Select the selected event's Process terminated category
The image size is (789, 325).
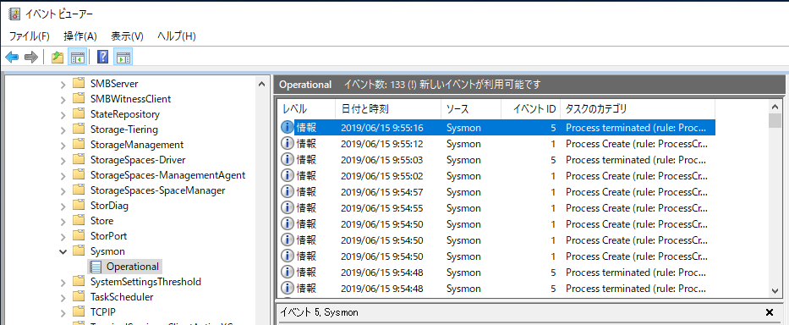coord(636,128)
